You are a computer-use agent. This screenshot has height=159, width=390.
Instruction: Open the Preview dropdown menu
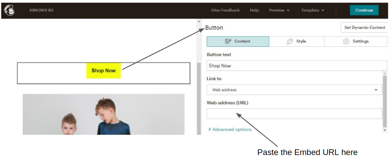(280, 10)
